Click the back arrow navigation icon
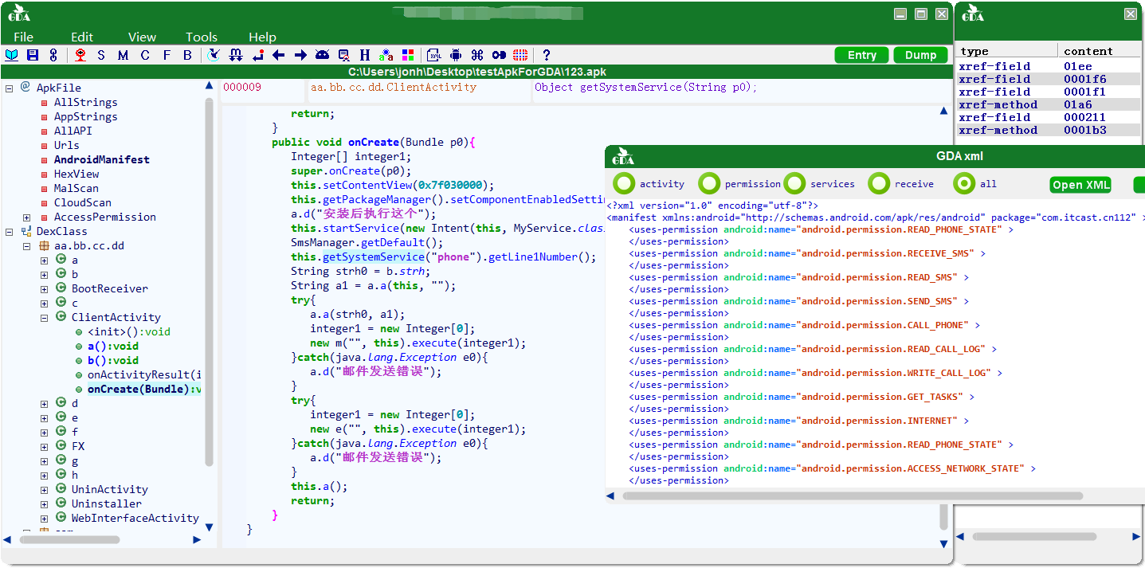The width and height of the screenshot is (1145, 568). coord(278,55)
